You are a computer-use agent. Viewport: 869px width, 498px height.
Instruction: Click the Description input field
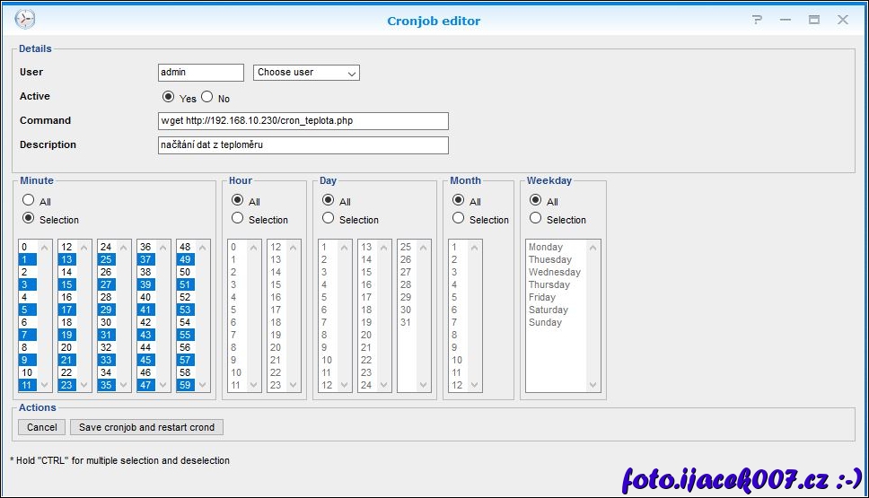click(x=303, y=145)
